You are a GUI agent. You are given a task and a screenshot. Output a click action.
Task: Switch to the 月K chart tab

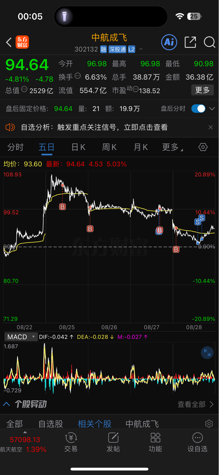[x=141, y=147]
